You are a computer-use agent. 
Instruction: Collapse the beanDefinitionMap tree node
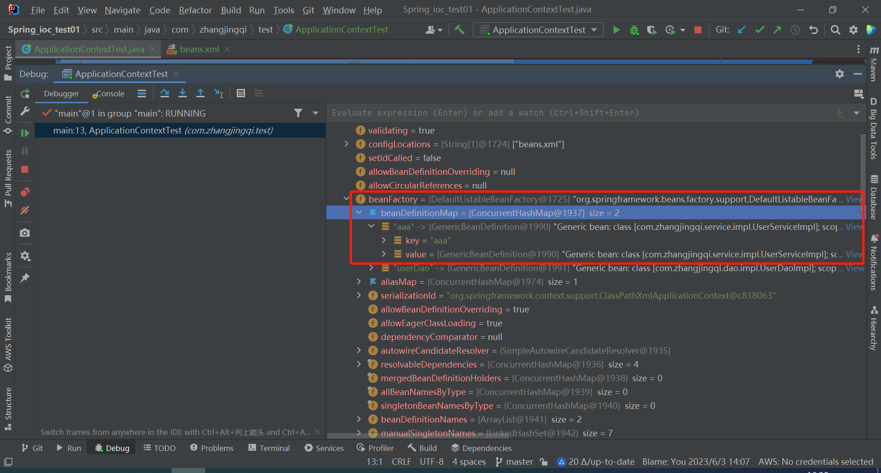click(x=359, y=212)
